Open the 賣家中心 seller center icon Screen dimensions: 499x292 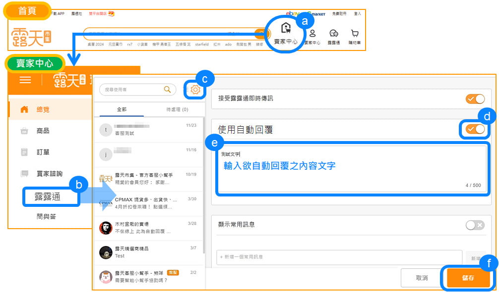285,33
